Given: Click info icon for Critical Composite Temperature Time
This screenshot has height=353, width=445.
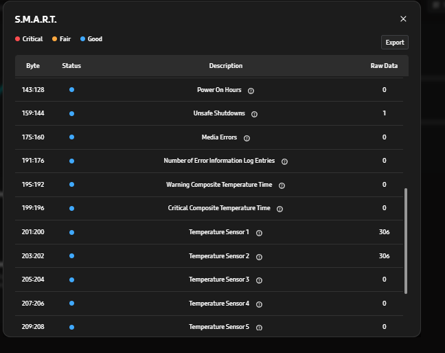Looking at the screenshot, I should point(279,209).
